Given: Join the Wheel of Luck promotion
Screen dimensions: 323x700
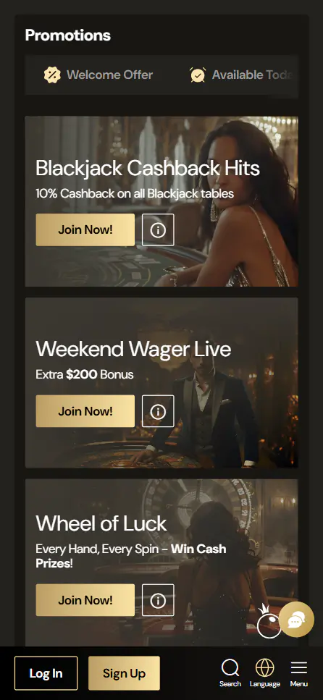Looking at the screenshot, I should click(85, 600).
